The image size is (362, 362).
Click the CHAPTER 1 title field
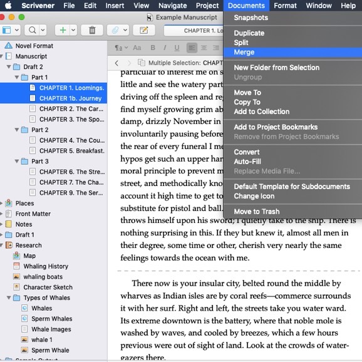coord(194,31)
